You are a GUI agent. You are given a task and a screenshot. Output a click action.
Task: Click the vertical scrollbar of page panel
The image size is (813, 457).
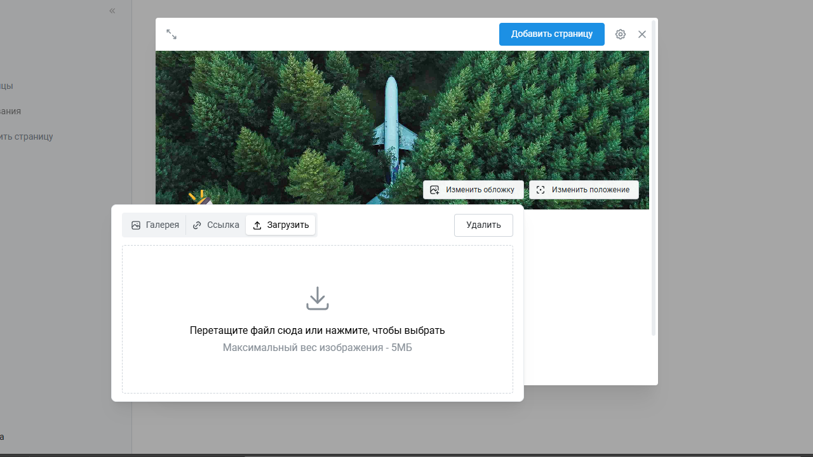pyautogui.click(x=654, y=178)
